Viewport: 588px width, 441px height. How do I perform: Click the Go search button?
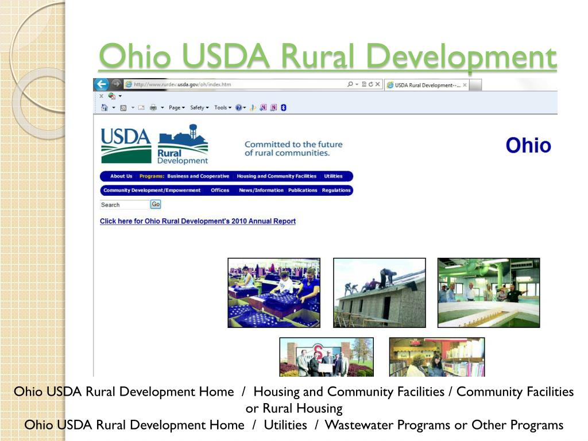coord(156,204)
